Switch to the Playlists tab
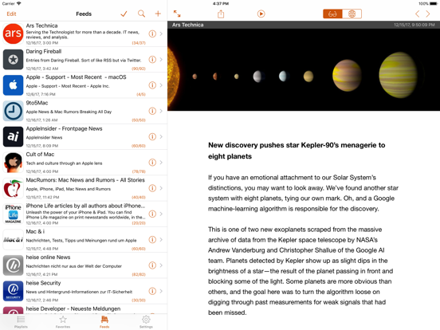440x330 pixels. (x=21, y=322)
